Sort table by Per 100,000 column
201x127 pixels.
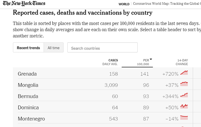click(x=143, y=62)
